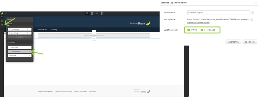This screenshot has width=258, height=97.
Task: Open the layout panel icon in the left sidebar
Action: [2, 17]
